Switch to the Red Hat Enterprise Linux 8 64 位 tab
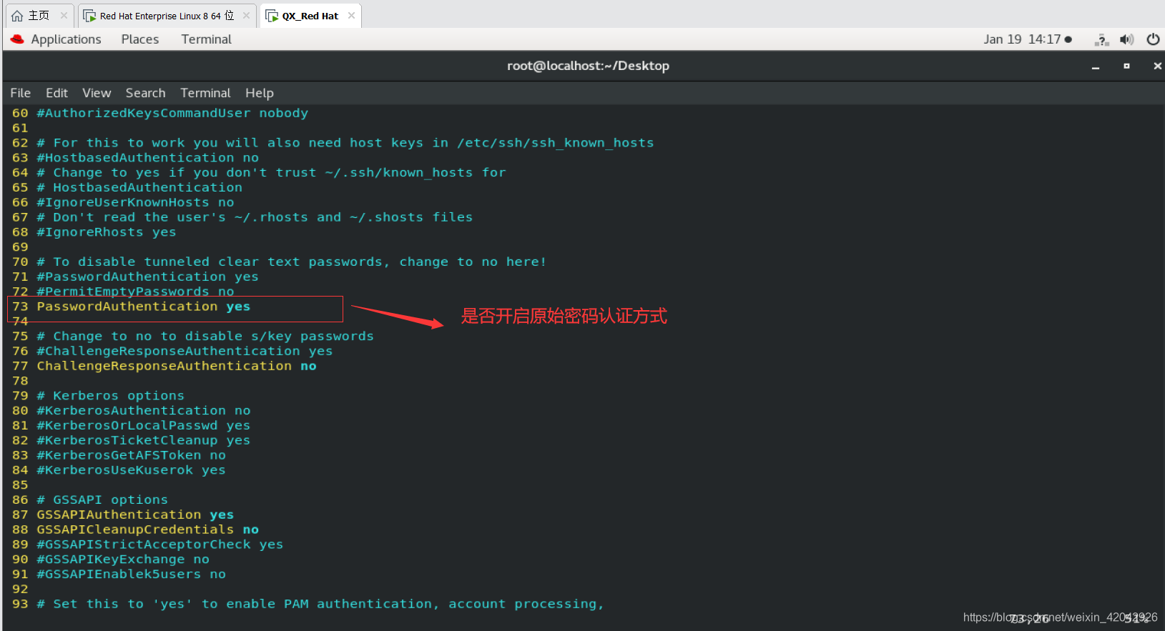This screenshot has width=1165, height=631. 167,16
